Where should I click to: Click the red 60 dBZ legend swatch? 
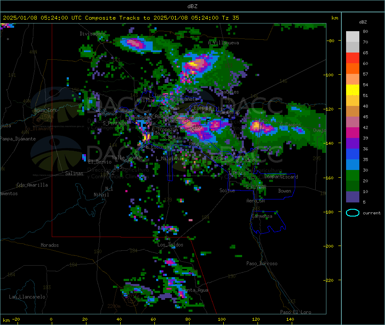coord(352,58)
